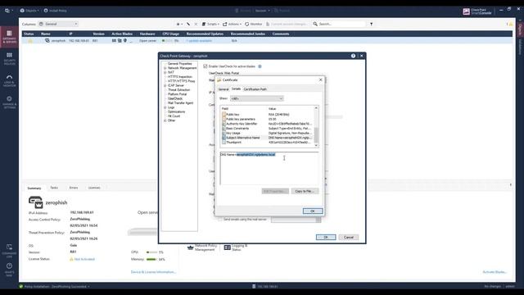Click the zerophish gateway icon in table row

pyautogui.click(x=47, y=40)
